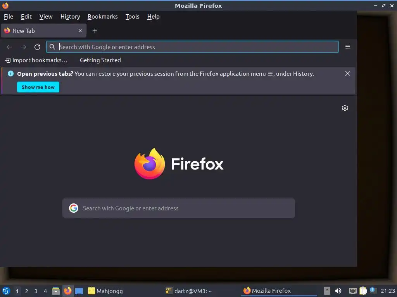Close the New Tab tab
397x297 pixels.
click(x=80, y=31)
